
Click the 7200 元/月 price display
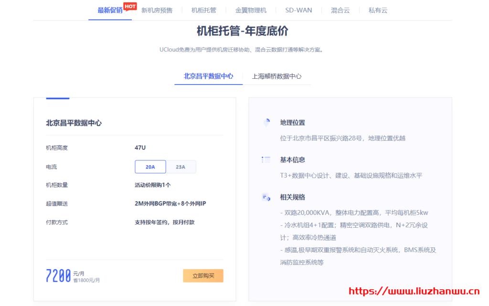tap(57, 275)
